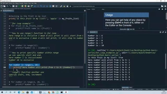
Task: Click the Save all files toolbar icon
Action: tap(10, 6)
